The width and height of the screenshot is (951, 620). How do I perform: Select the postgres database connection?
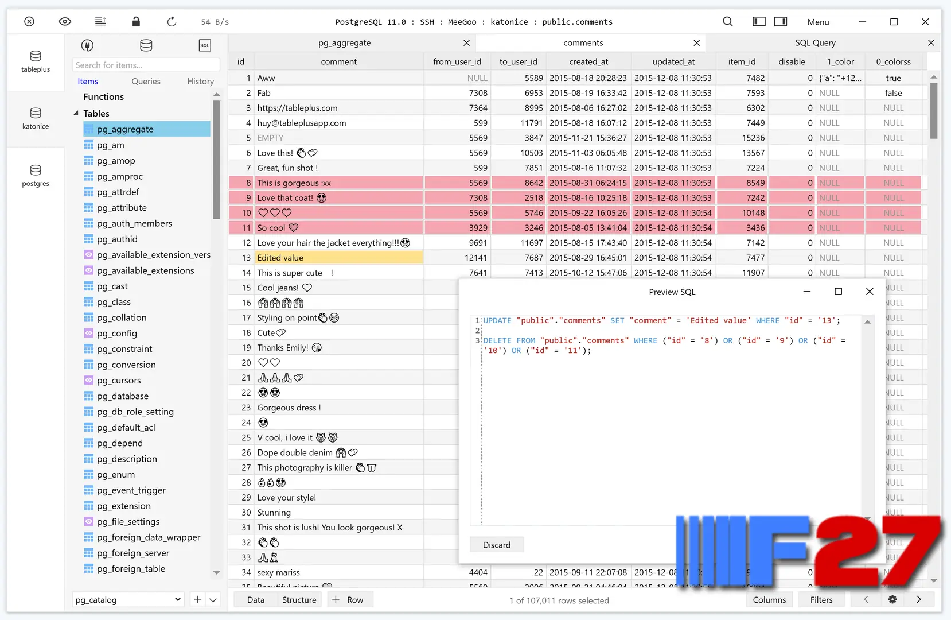pyautogui.click(x=36, y=176)
